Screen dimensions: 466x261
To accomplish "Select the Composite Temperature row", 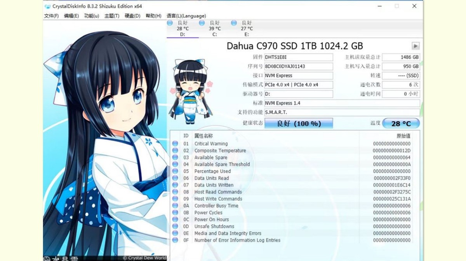I will tap(220, 151).
